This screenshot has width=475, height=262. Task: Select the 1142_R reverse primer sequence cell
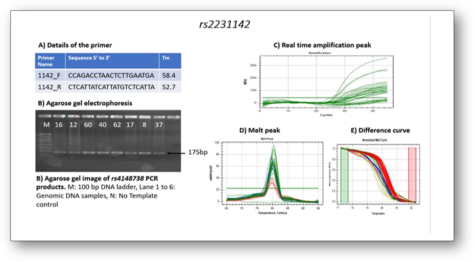click(111, 87)
